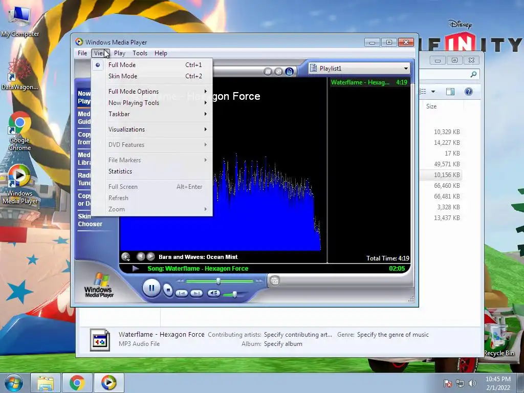Open Chrome from the taskbar
The height and width of the screenshot is (393, 524).
point(77,383)
